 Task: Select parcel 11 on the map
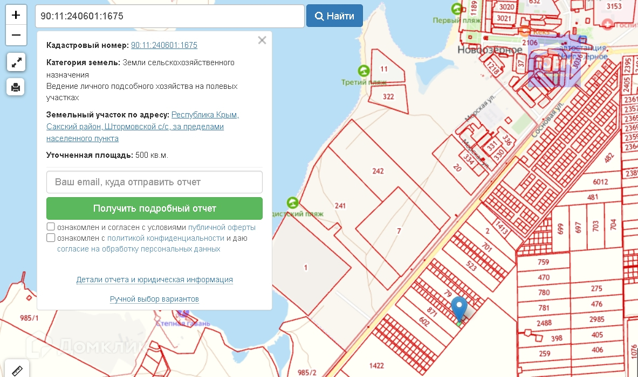[383, 68]
